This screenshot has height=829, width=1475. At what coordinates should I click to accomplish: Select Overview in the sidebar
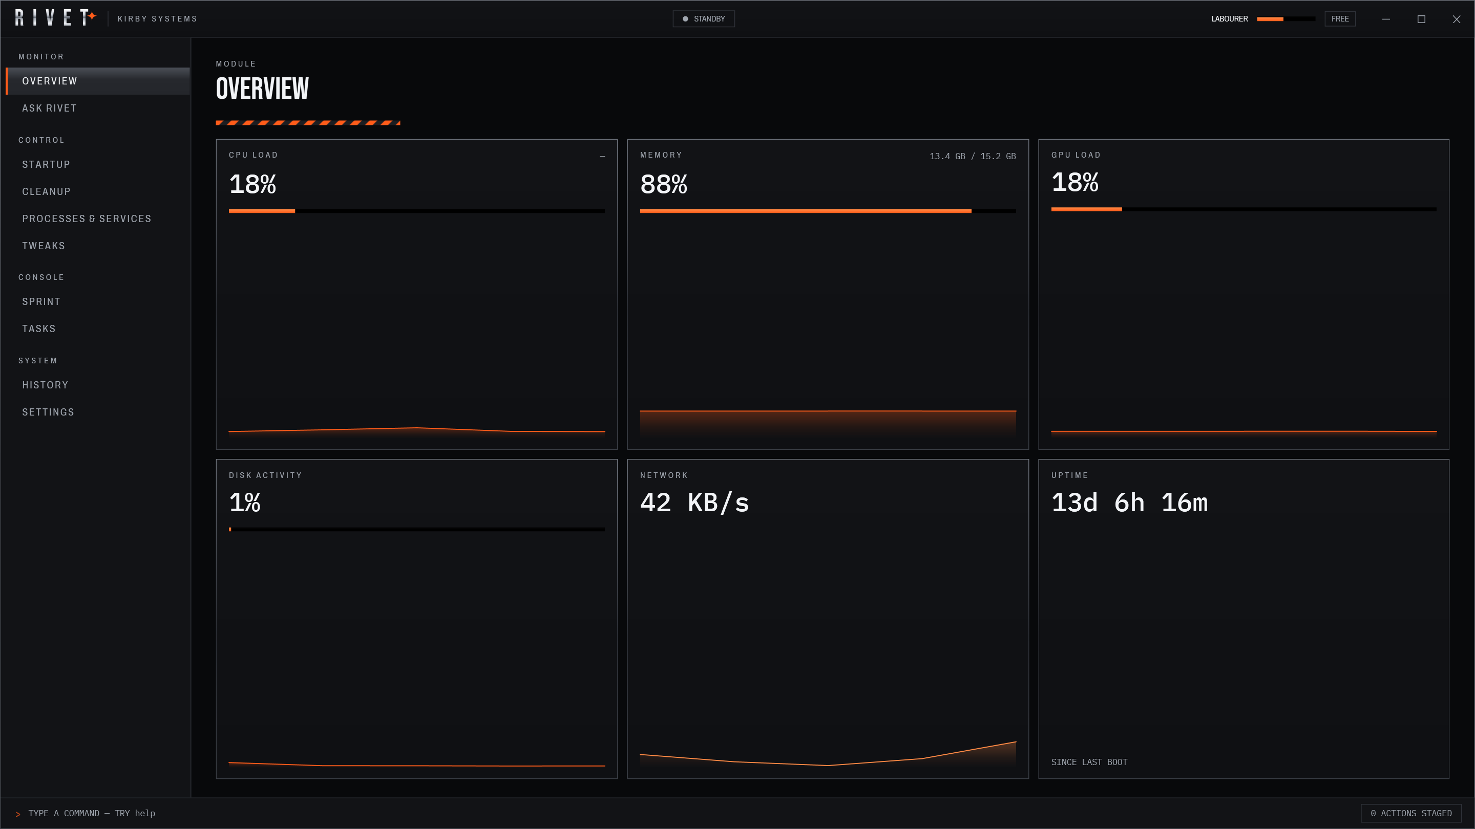[x=98, y=81]
